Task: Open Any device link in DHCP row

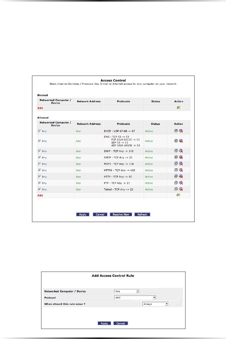Action: [44, 131]
